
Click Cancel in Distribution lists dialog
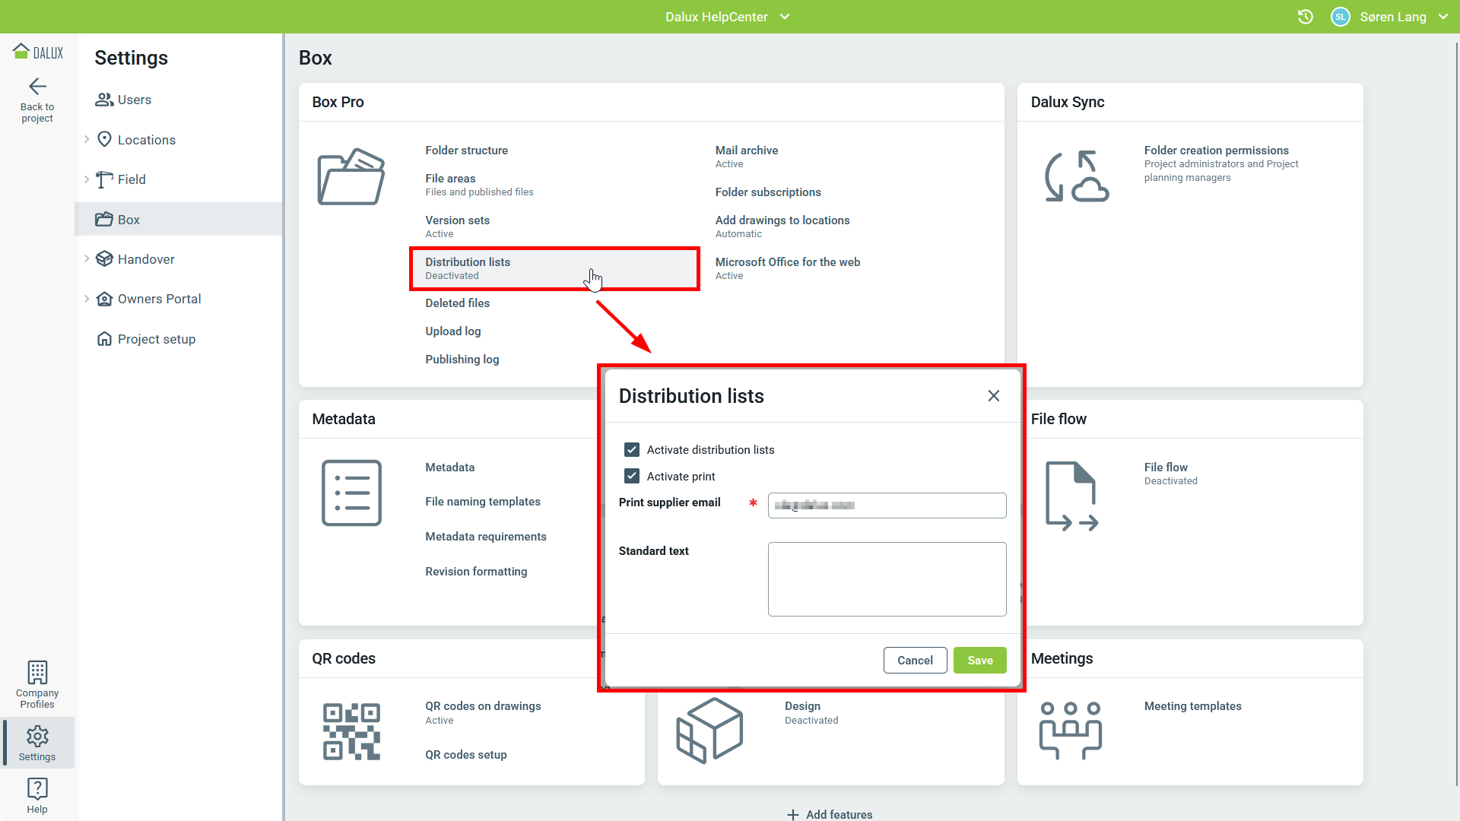point(915,660)
